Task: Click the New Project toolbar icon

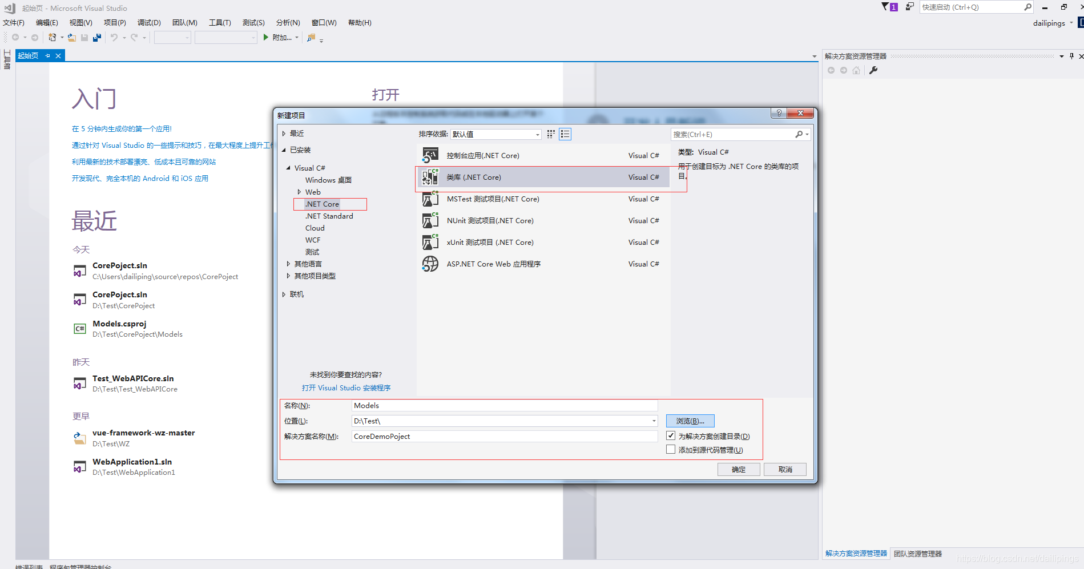Action: coord(52,38)
